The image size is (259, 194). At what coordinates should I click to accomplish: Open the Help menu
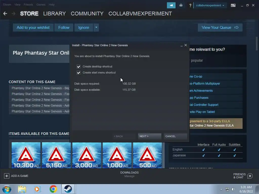coord(52,5)
